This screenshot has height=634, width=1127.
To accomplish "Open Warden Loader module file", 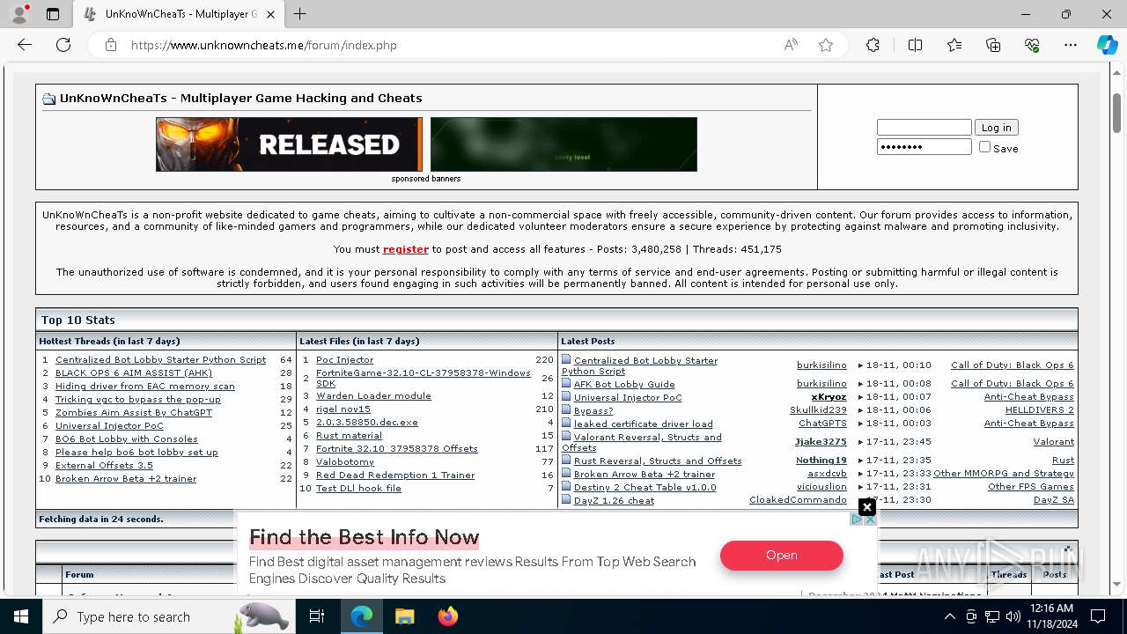I will pos(373,395).
